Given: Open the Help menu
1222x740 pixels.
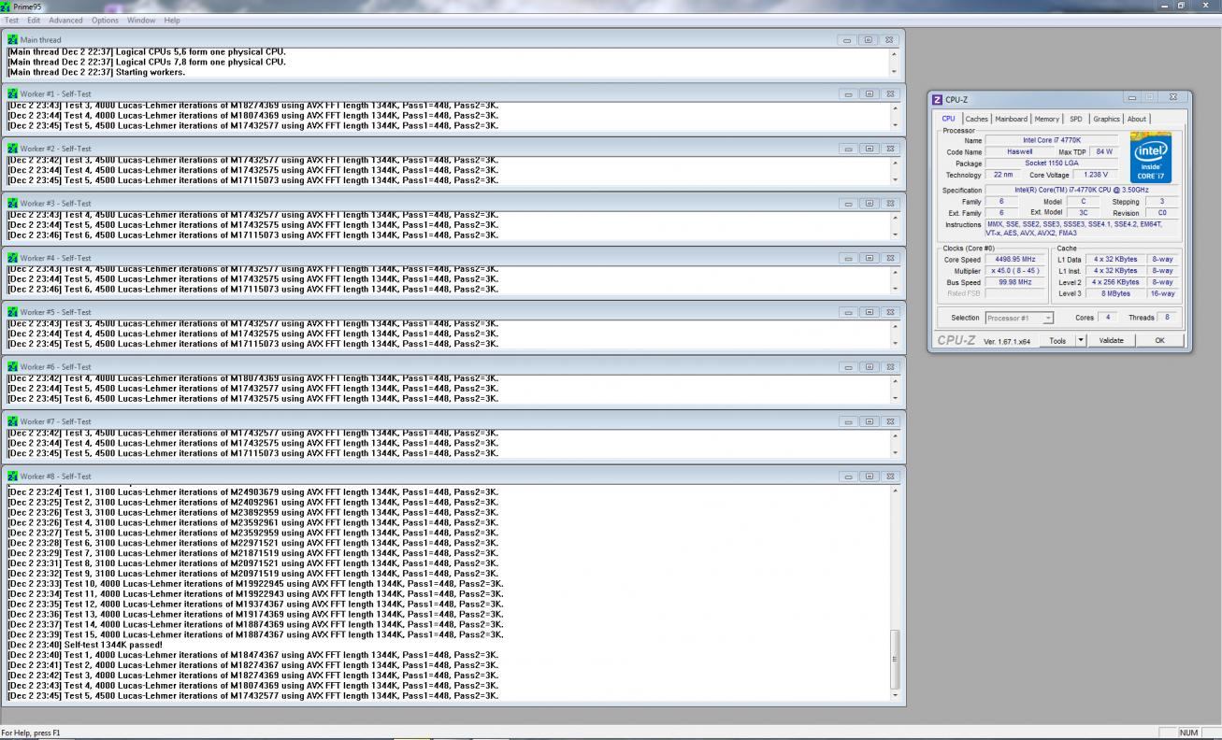Looking at the screenshot, I should [172, 20].
